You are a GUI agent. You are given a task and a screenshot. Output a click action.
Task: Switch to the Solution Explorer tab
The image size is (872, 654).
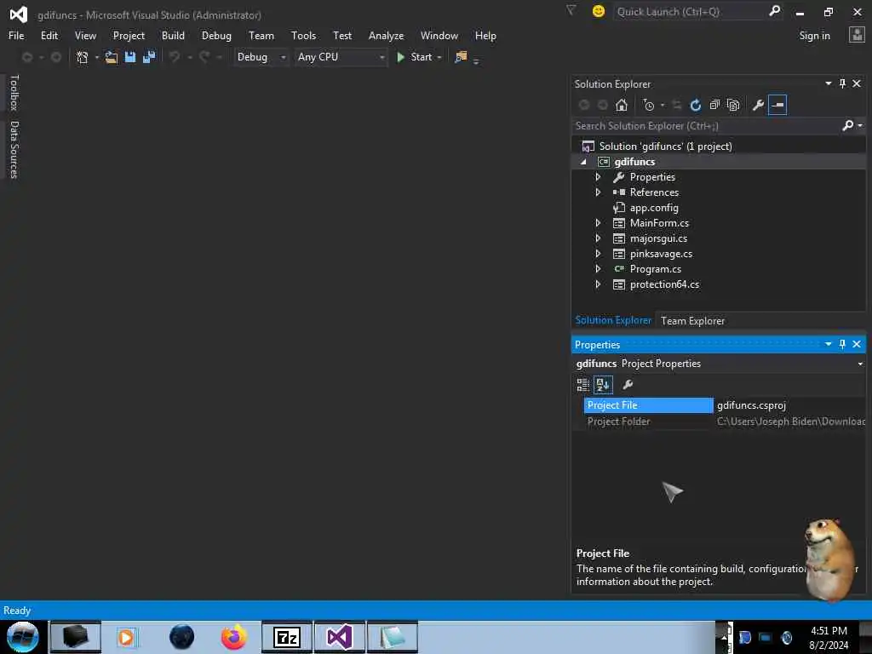(613, 320)
